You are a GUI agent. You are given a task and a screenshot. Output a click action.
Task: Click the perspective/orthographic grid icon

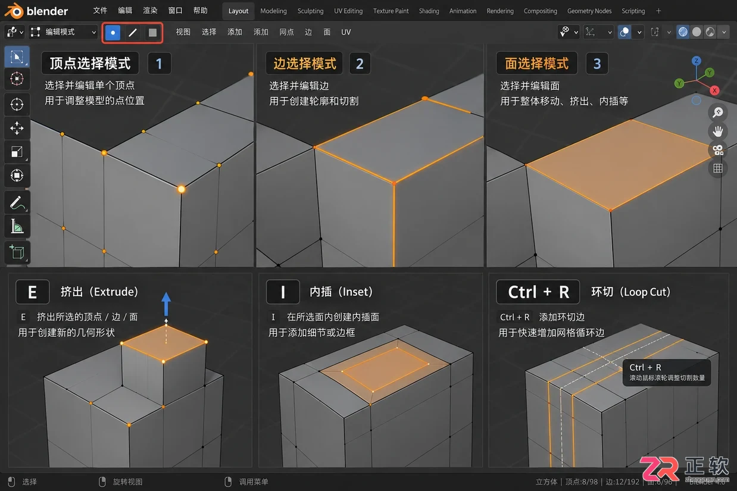tap(718, 168)
